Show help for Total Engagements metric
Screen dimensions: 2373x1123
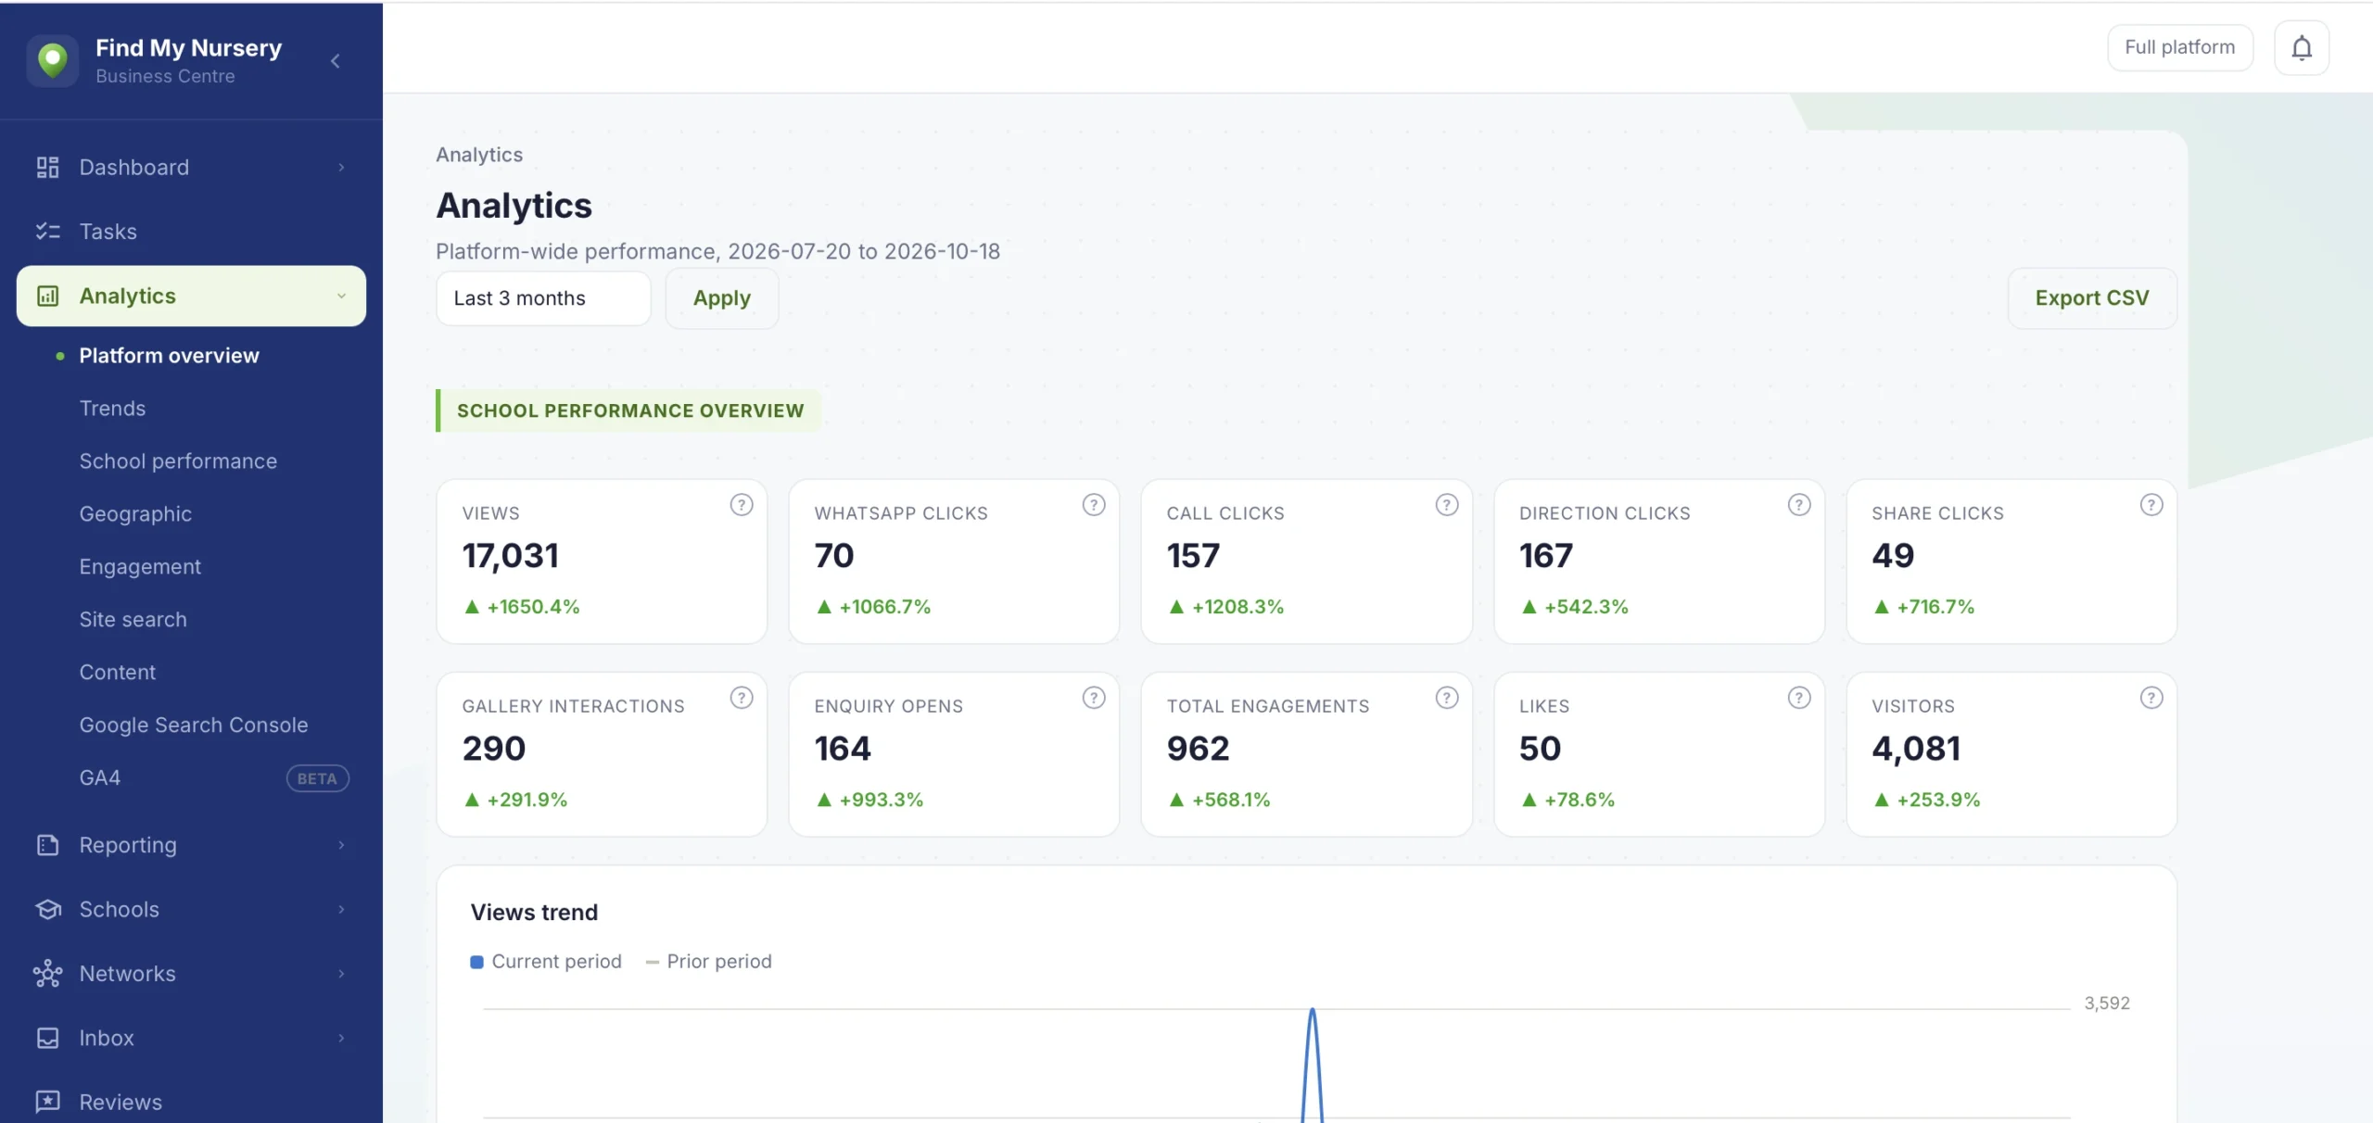coord(1447,698)
